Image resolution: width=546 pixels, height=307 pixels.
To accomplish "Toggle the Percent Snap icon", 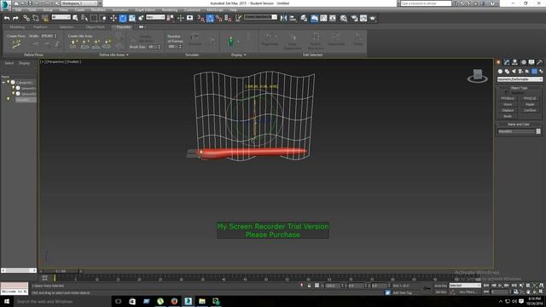I will point(219,18).
